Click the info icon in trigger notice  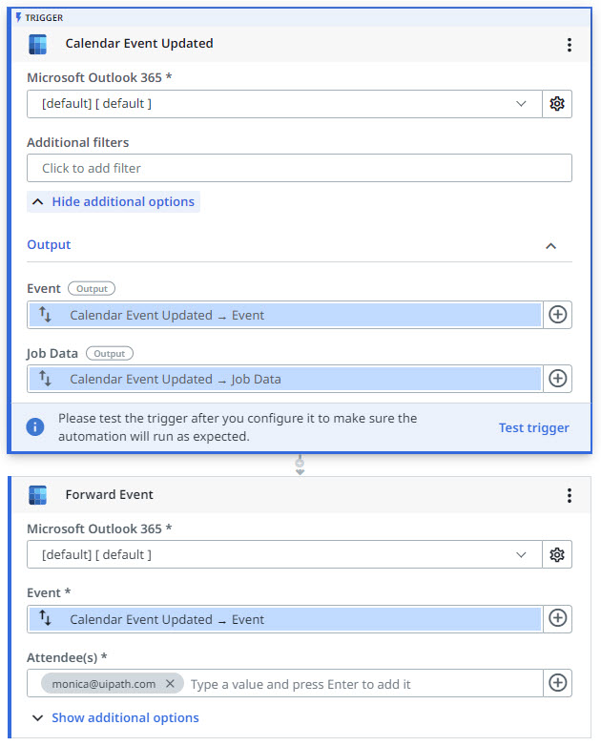pos(35,427)
